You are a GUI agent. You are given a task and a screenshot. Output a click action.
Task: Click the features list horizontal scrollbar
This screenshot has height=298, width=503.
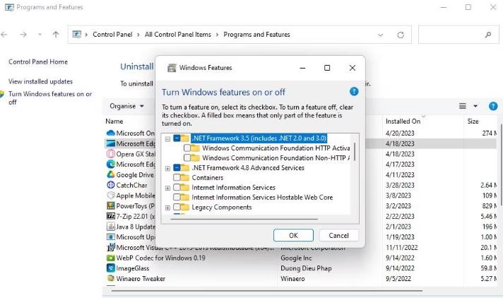point(244,219)
